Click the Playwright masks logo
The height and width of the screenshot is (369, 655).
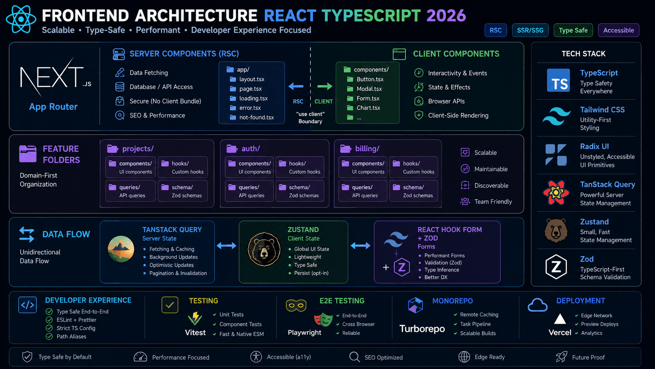[323, 320]
